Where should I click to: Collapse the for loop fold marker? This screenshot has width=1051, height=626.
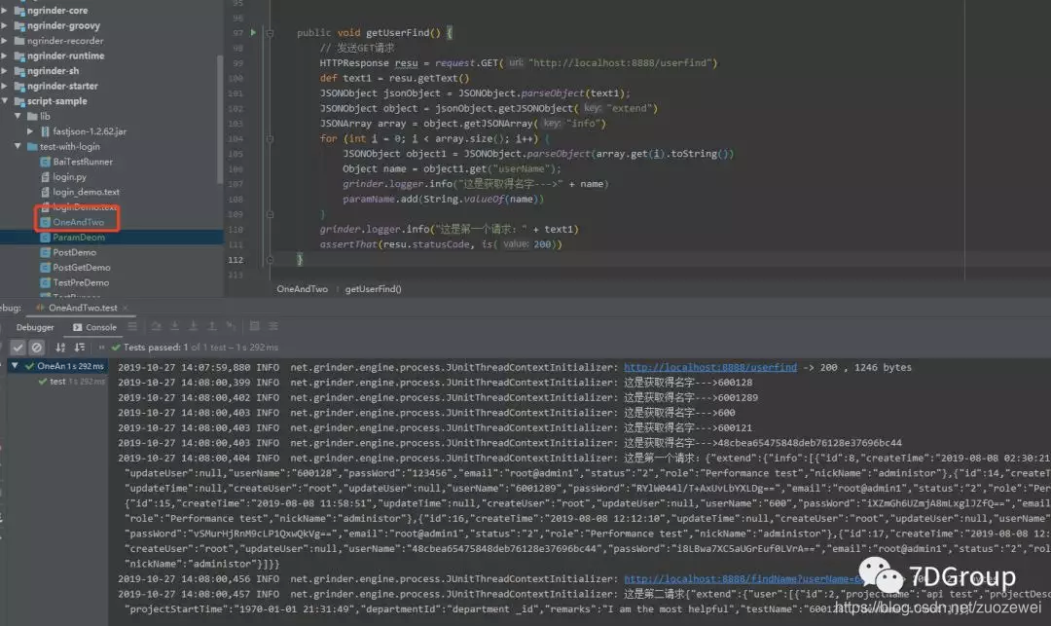tap(270, 139)
